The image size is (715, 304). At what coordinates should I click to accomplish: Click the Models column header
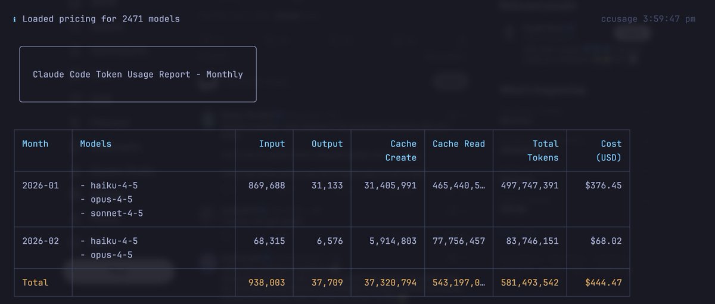[95, 144]
